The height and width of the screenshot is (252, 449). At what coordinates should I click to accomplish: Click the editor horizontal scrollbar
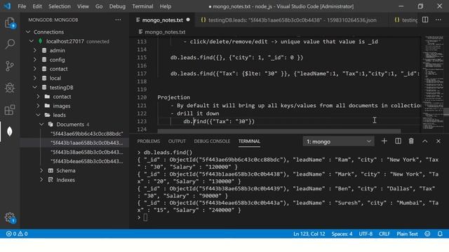(279, 131)
